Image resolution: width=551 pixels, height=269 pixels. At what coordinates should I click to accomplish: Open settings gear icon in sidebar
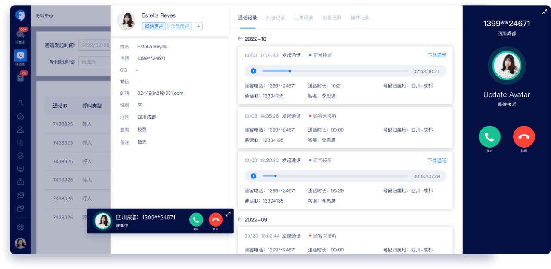click(20, 227)
